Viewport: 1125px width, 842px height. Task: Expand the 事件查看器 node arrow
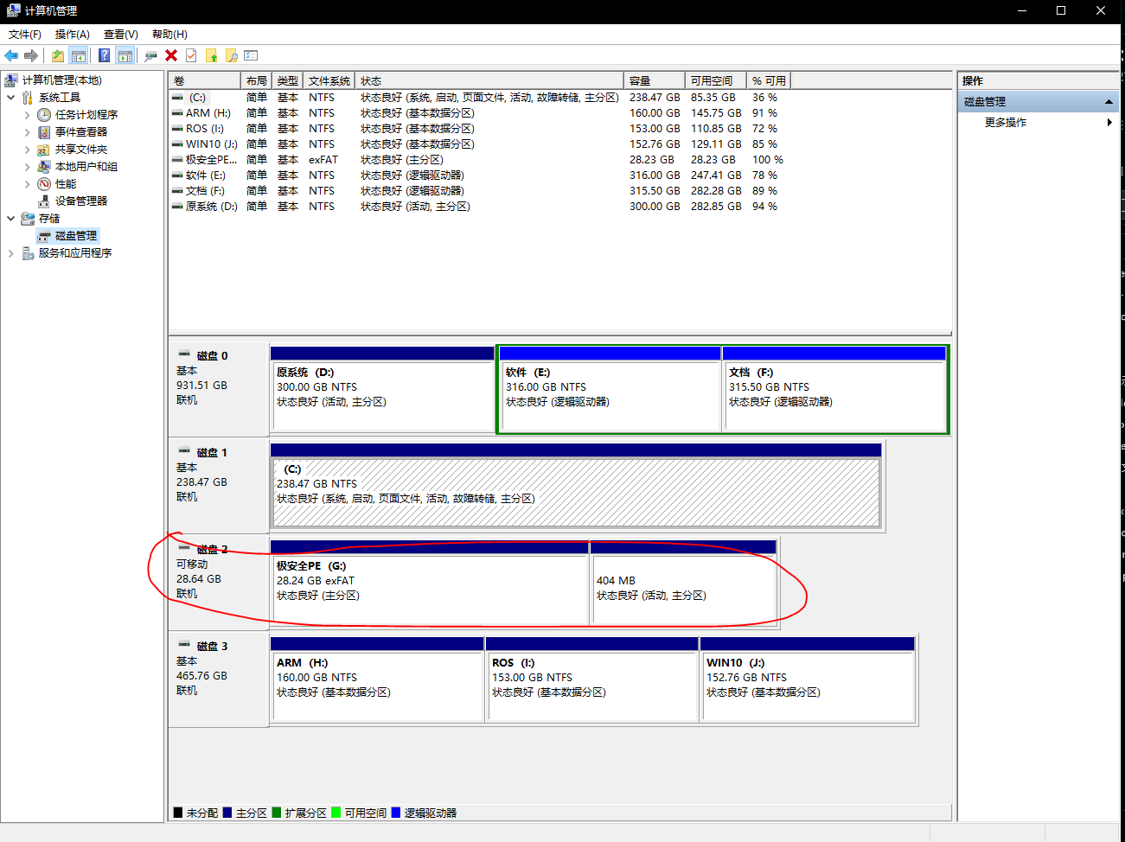pos(27,132)
